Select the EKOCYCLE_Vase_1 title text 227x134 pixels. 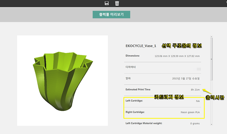[x=141, y=46]
